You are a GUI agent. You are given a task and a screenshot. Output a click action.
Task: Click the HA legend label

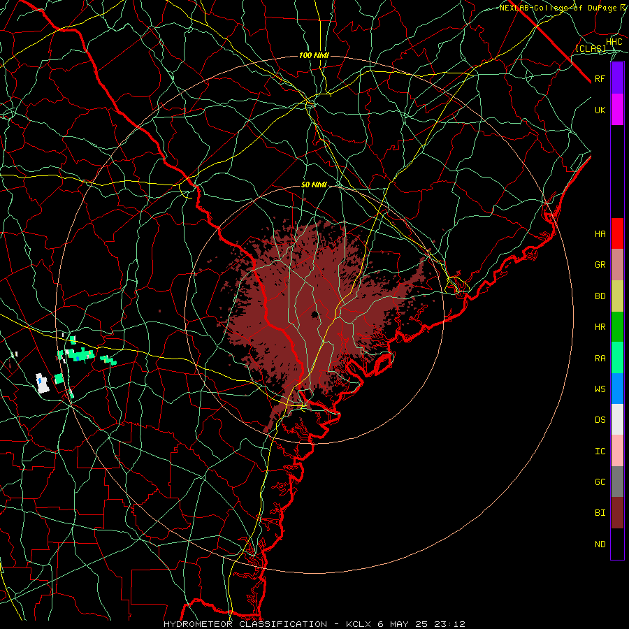[x=600, y=234]
